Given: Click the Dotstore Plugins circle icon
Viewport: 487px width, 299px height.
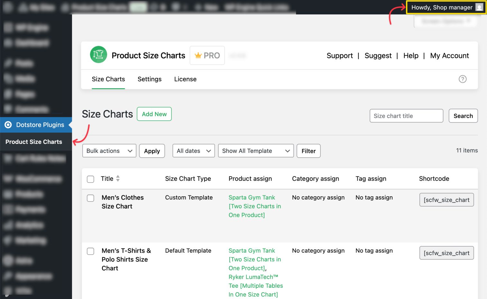Looking at the screenshot, I should point(8,125).
